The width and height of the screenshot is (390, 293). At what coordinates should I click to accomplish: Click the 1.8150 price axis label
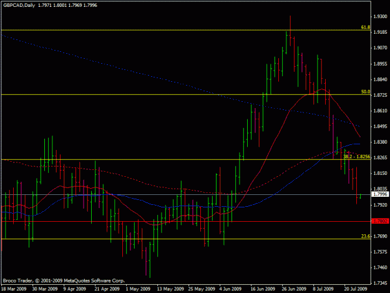(380, 173)
